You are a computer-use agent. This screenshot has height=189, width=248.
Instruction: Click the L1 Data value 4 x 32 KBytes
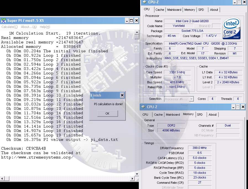(x=228, y=72)
